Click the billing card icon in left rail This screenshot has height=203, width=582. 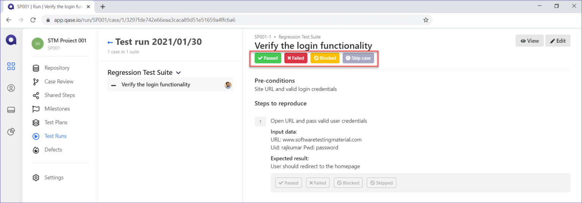[x=11, y=110]
